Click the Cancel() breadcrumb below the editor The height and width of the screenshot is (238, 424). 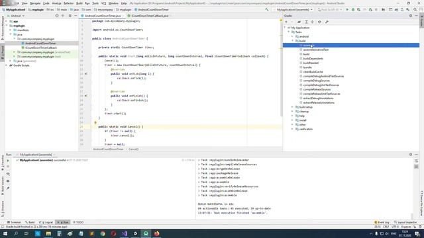tap(133, 149)
